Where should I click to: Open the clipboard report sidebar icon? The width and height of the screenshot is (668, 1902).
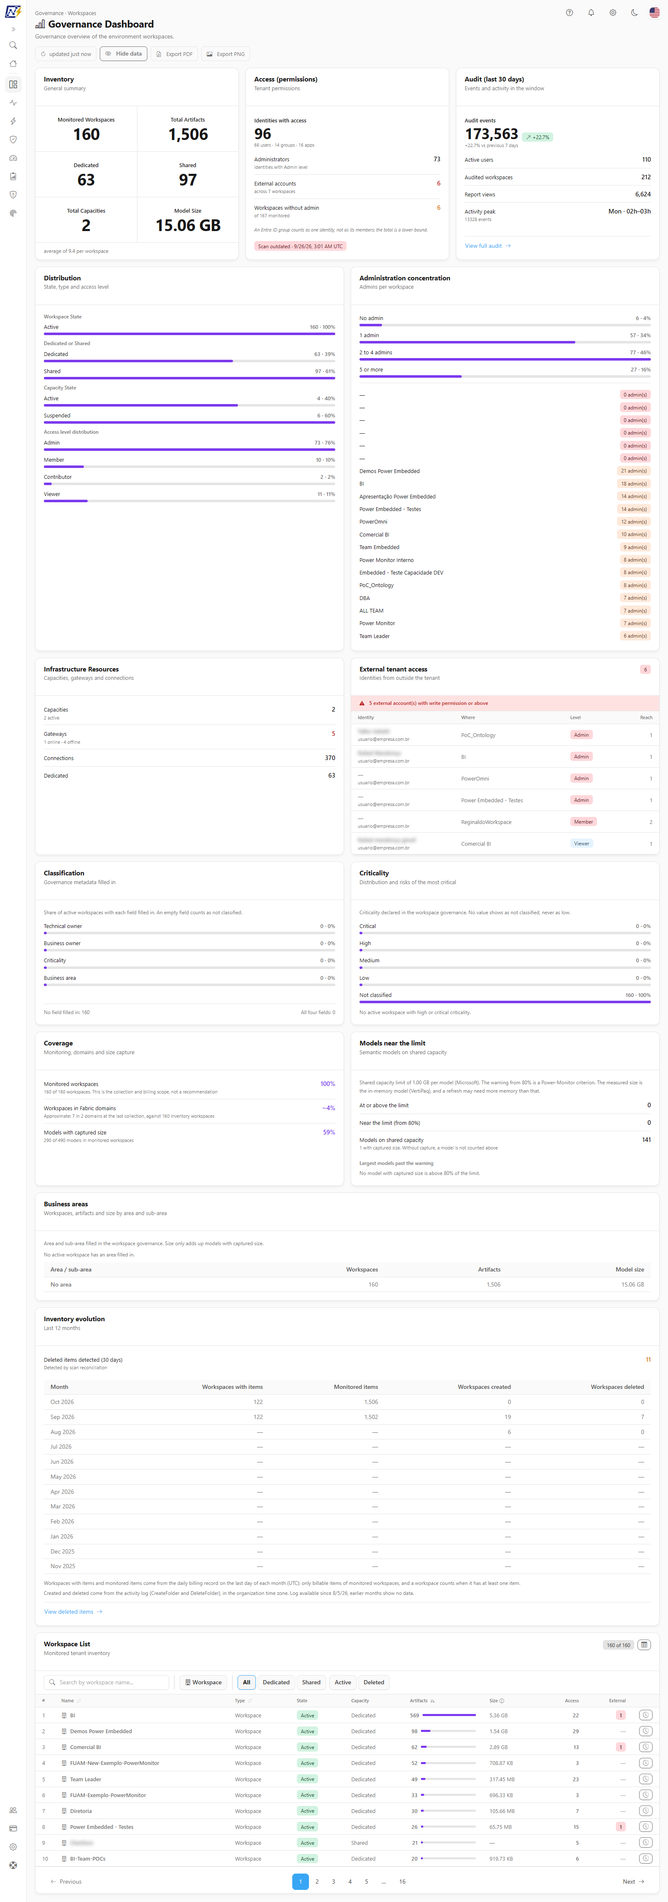[x=13, y=176]
